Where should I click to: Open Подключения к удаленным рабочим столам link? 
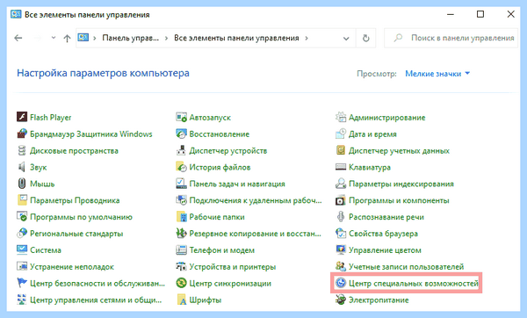[256, 200]
